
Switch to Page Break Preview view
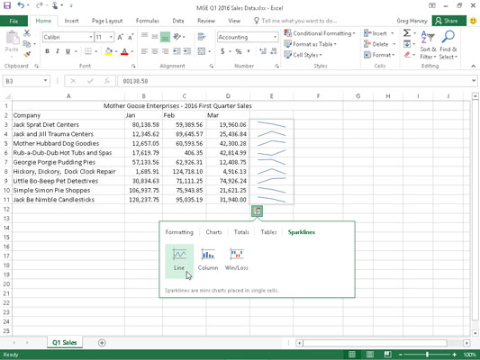click(387, 355)
